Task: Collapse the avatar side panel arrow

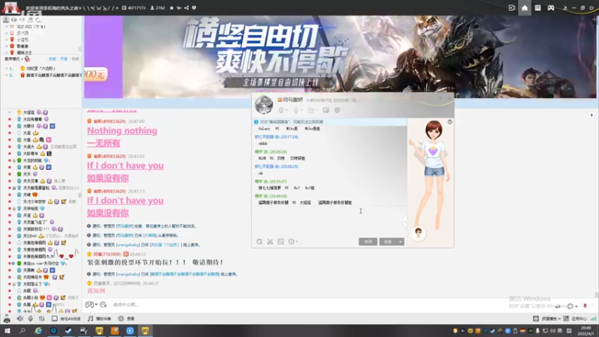Action: (x=405, y=221)
